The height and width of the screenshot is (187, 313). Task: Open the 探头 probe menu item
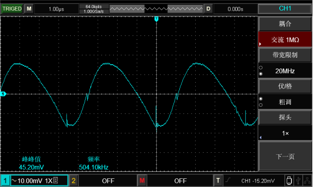coord(285,118)
